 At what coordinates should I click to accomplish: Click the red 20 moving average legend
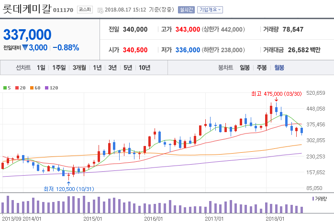(x=21, y=88)
